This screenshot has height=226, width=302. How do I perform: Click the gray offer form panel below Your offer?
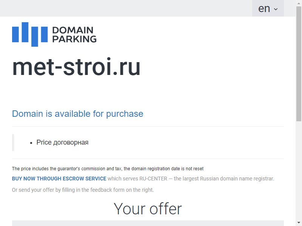(x=148, y=223)
